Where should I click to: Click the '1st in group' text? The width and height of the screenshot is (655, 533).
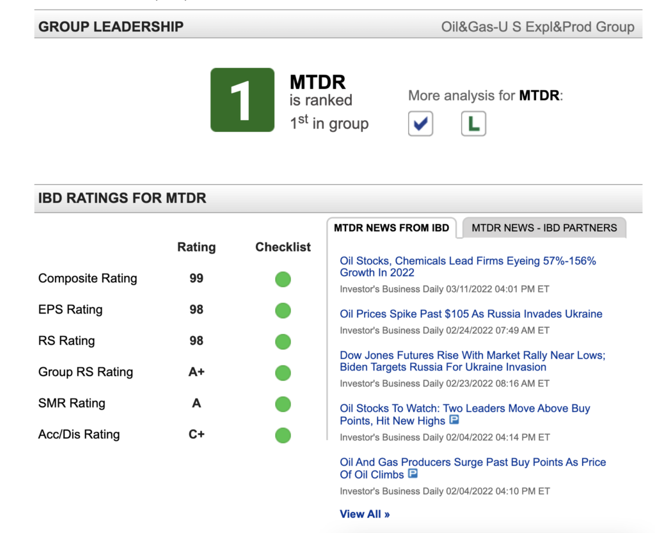pyautogui.click(x=329, y=123)
